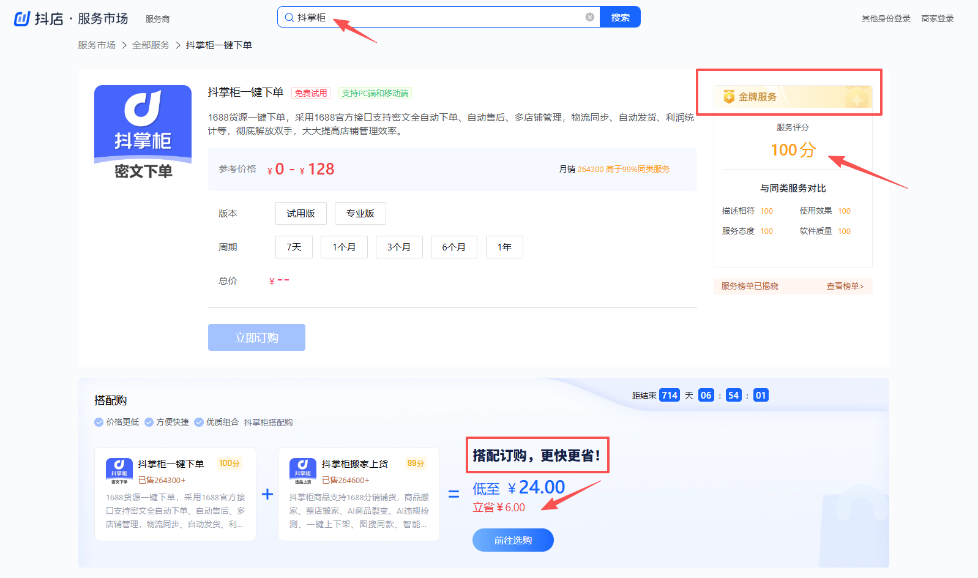Click the search magnifier icon
Image resolution: width=978 pixels, height=578 pixels.
pyautogui.click(x=289, y=17)
